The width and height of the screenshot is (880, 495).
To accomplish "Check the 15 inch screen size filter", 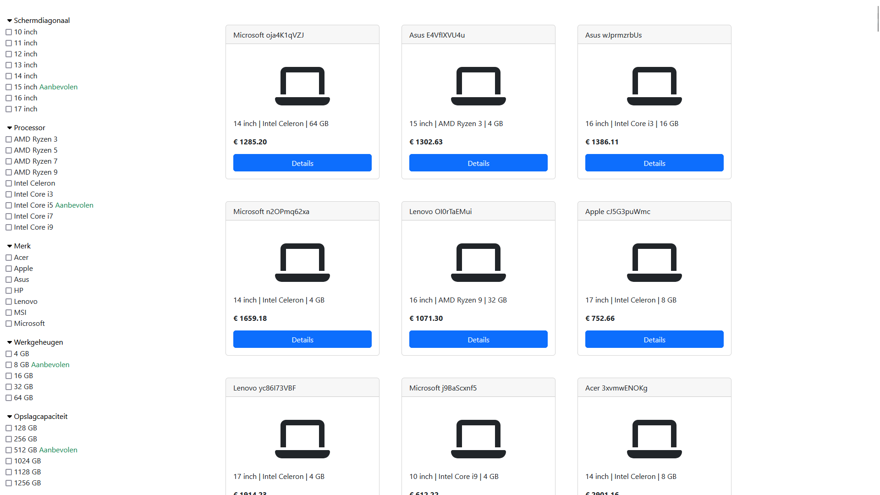I will 9,87.
